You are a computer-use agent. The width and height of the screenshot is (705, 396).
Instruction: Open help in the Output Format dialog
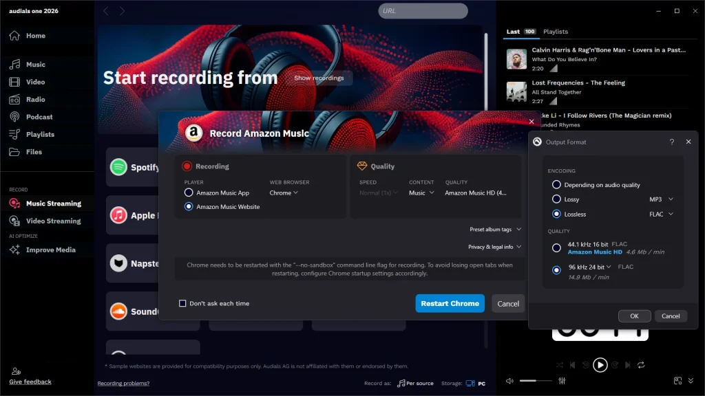click(672, 142)
